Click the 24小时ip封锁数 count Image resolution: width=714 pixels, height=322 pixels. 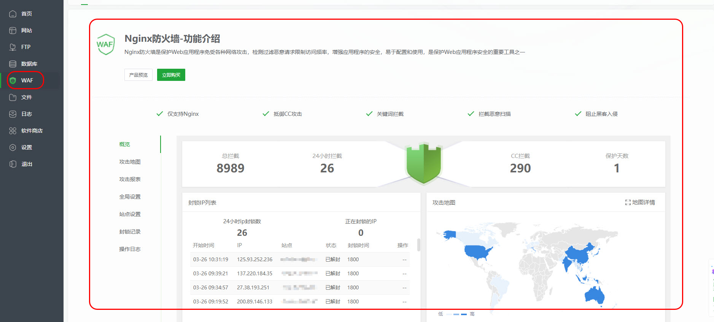coord(242,233)
